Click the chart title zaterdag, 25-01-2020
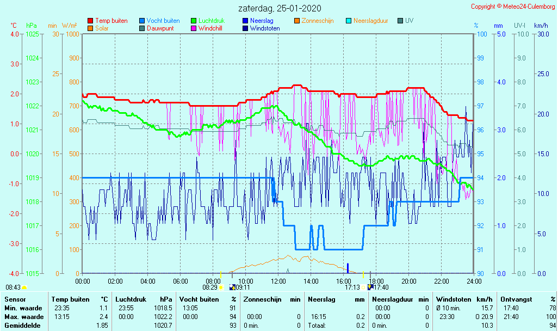 pyautogui.click(x=280, y=9)
